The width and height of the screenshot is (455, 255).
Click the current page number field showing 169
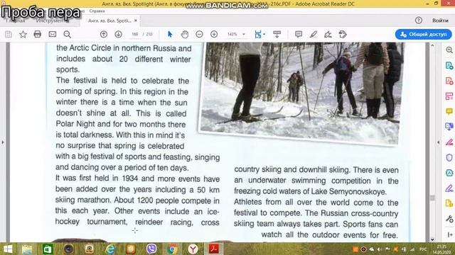[x=134, y=35]
